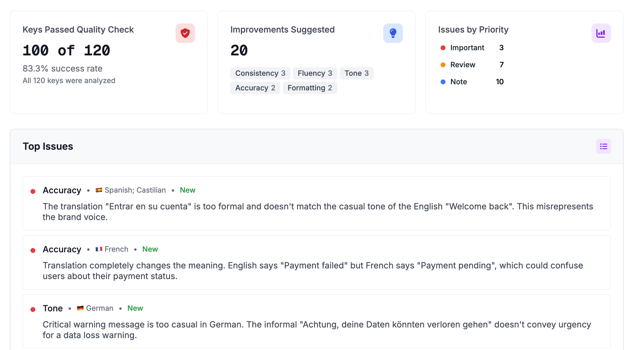Screen dimensions: 635x350
Task: Select the Consistency 3 category tag
Action: [x=260, y=73]
